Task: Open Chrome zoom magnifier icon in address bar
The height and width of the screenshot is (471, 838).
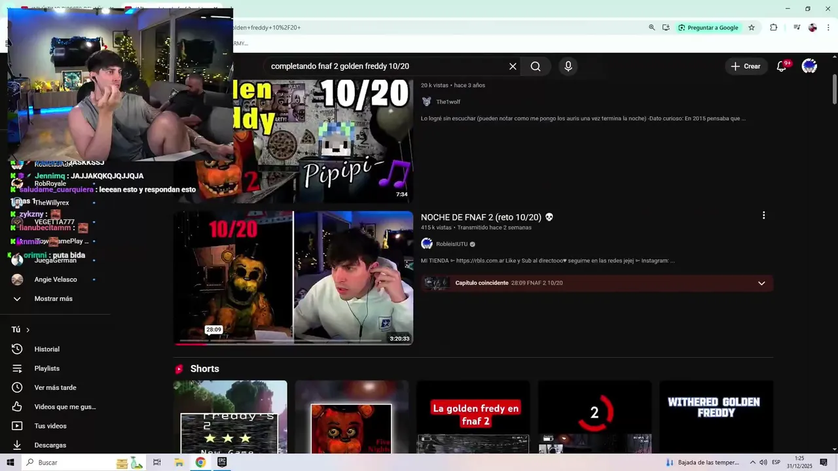Action: 651,27
